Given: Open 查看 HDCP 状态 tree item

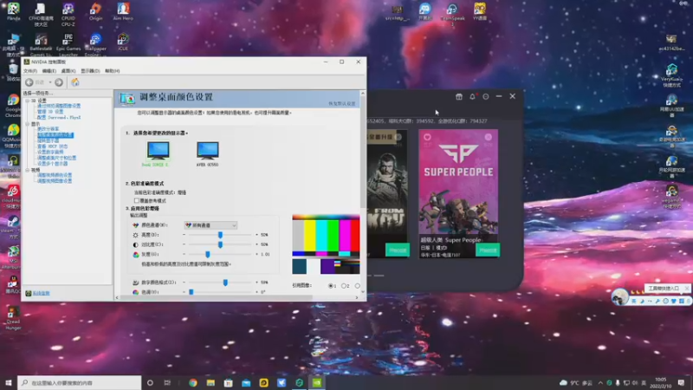Looking at the screenshot, I should coord(53,146).
